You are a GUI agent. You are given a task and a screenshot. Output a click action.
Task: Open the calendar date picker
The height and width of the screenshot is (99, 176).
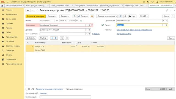[77, 21]
